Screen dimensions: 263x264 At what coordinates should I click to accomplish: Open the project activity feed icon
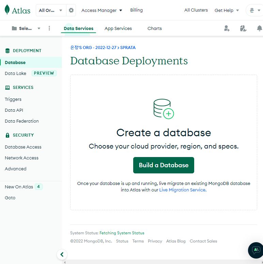click(x=243, y=28)
